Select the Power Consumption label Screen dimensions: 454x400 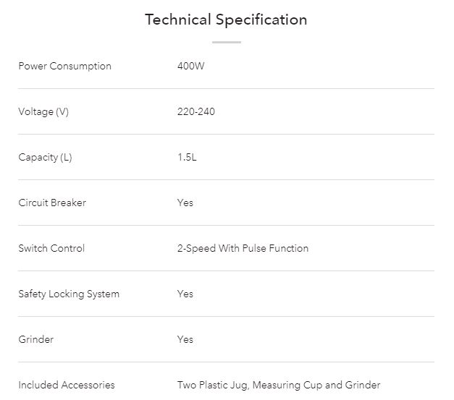tap(64, 66)
